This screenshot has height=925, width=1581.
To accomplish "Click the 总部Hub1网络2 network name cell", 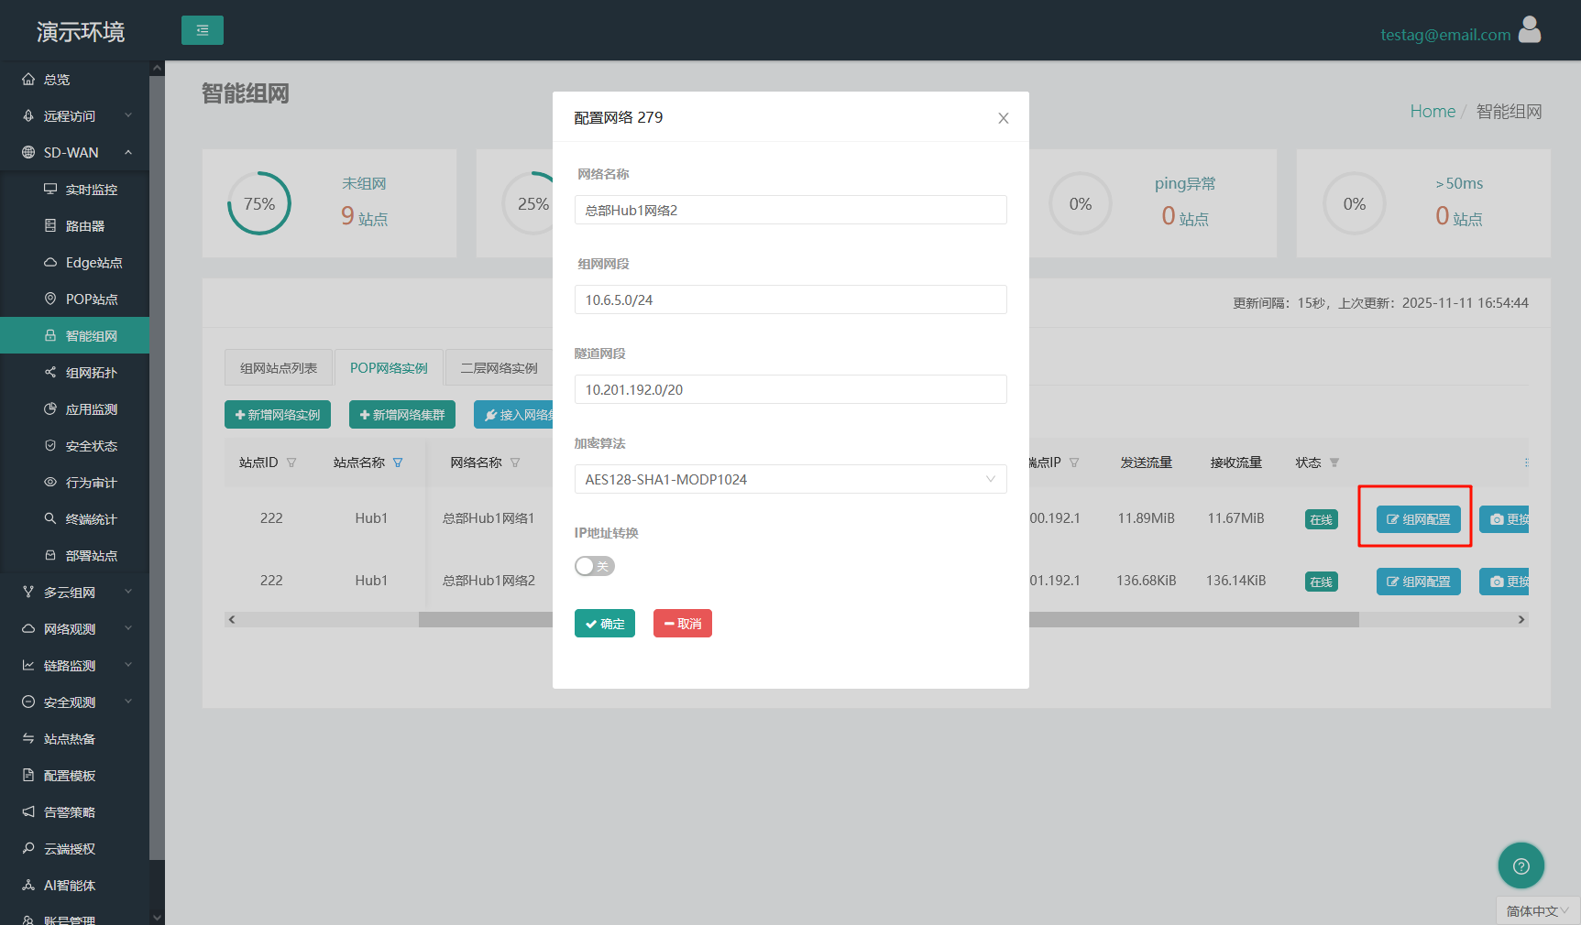I will click(x=489, y=581).
